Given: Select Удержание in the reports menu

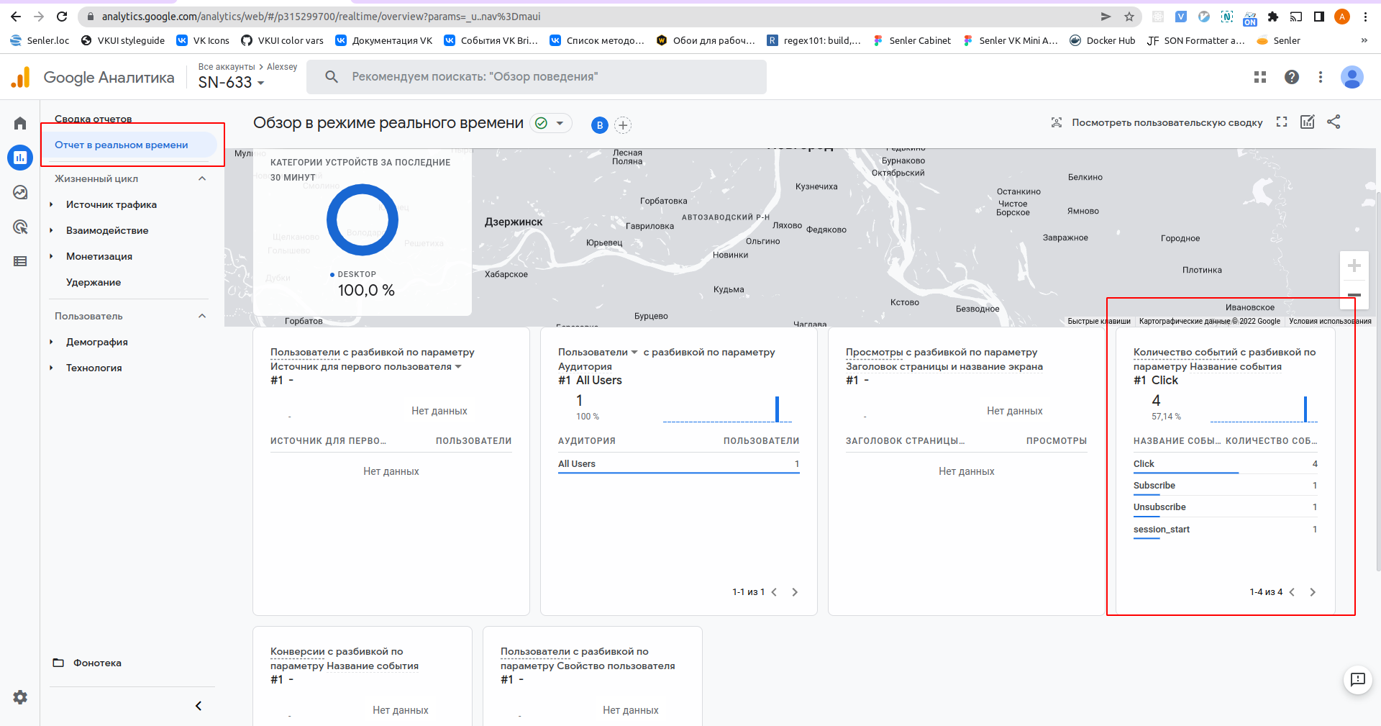Looking at the screenshot, I should [94, 282].
